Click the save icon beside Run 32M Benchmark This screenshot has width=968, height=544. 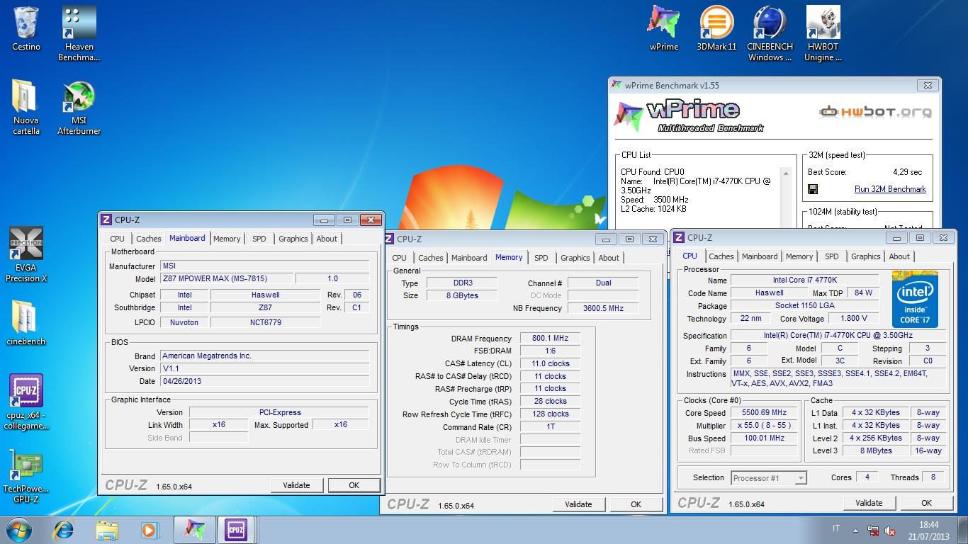(813, 189)
